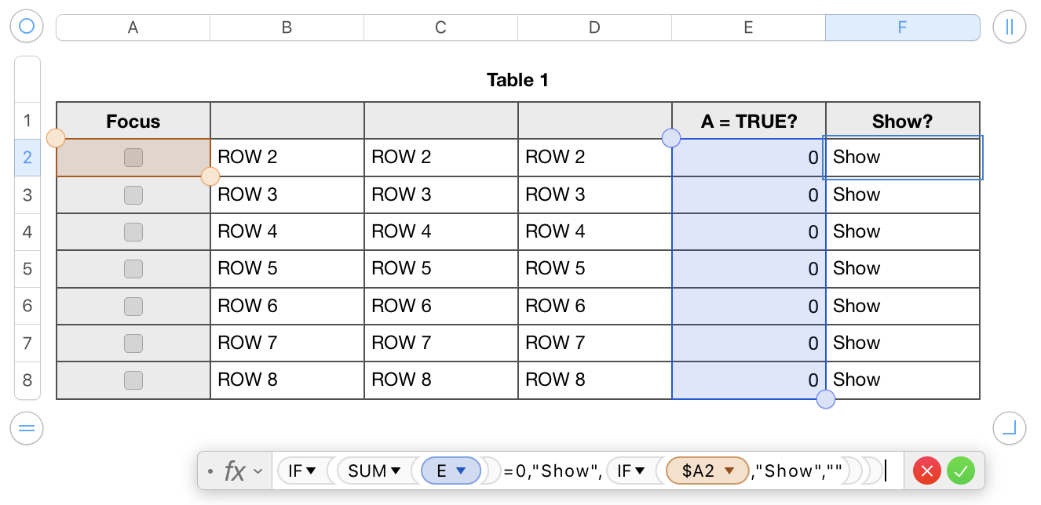Viewport: 1041px width, 505px height.
Task: Click the table resize handle at bottom-right
Action: pos(1009,428)
